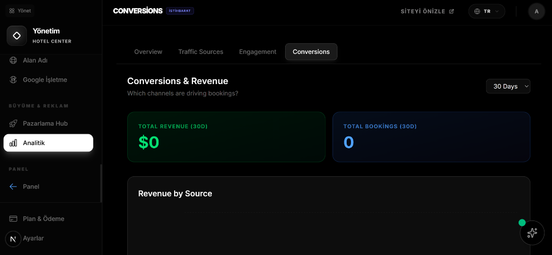Click the back arrow icon next to Panel
This screenshot has width=552, height=255.
click(x=13, y=187)
